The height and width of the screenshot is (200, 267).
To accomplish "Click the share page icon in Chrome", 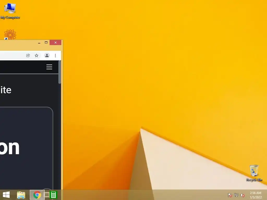I will (28, 55).
